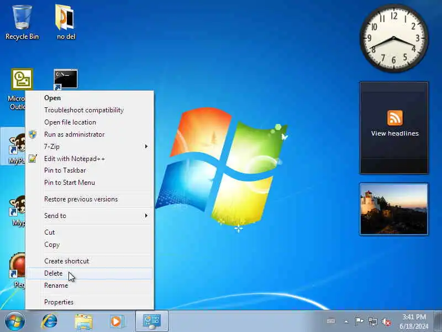Choose Open file location

pyautogui.click(x=90, y=122)
